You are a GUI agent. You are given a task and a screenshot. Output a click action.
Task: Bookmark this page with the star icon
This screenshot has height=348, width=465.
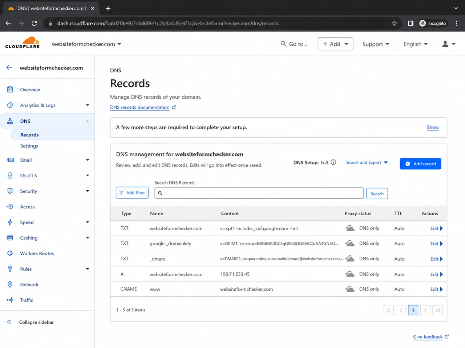pyautogui.click(x=395, y=23)
